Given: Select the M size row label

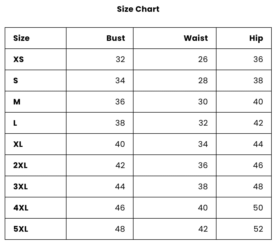Looking at the screenshot, I should tap(17, 102).
